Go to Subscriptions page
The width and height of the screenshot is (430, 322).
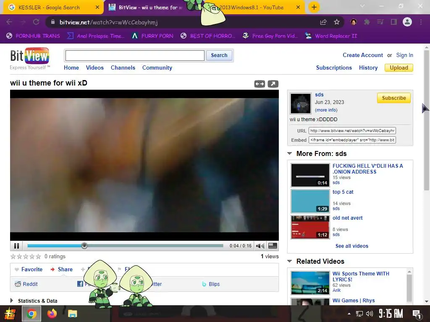tap(334, 68)
